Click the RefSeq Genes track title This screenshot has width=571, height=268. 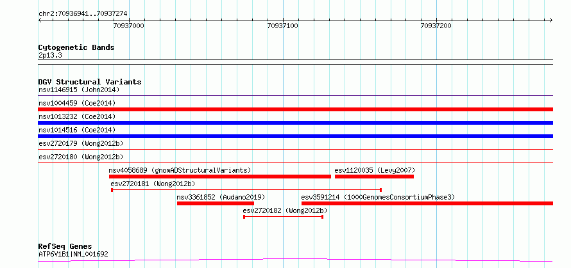point(65,247)
